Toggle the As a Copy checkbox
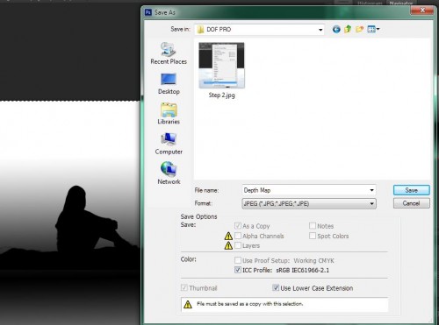The height and width of the screenshot is (325, 439). 238,226
